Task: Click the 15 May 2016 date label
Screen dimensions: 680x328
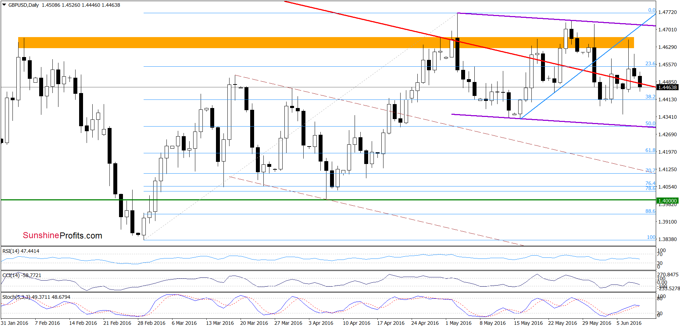Action: tap(528, 323)
